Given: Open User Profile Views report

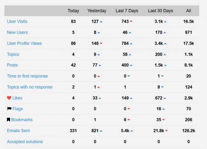Looking at the screenshot, I should point(24,43).
